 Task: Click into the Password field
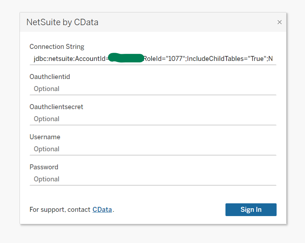tap(153, 179)
